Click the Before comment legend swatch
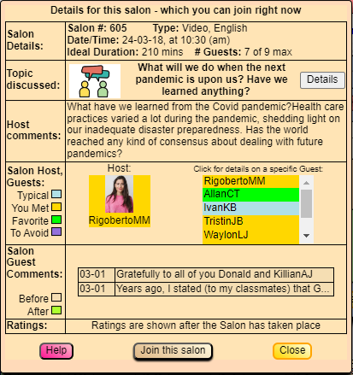Image resolution: width=353 pixels, height=375 pixels. (x=56, y=298)
